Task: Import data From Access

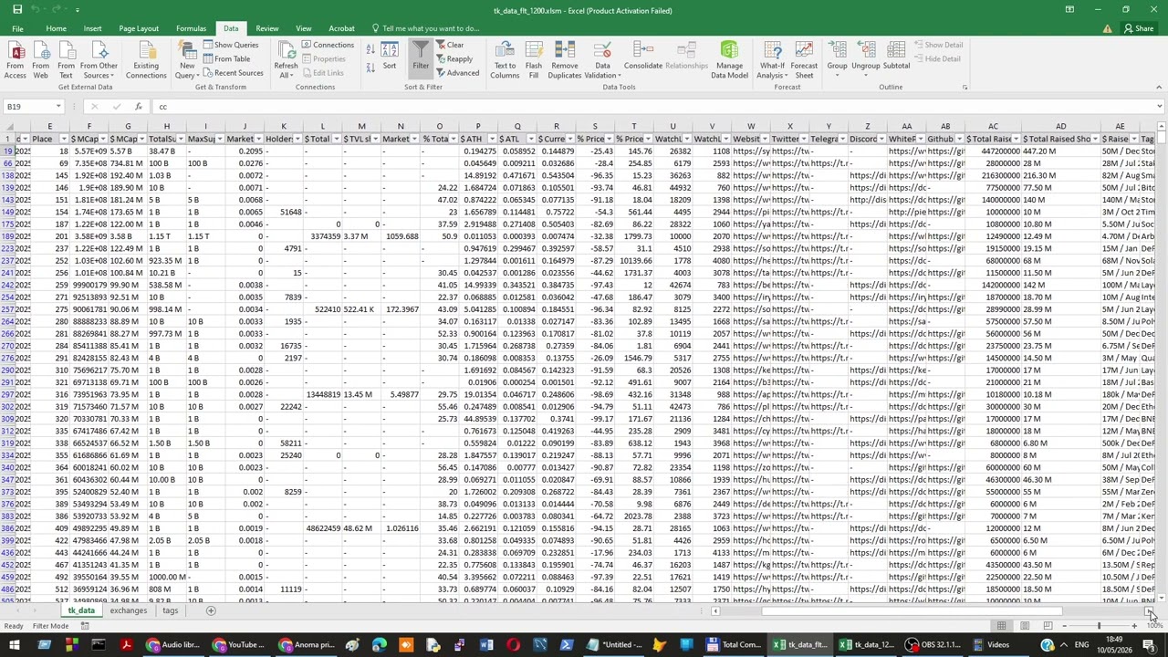Action: tap(16, 59)
